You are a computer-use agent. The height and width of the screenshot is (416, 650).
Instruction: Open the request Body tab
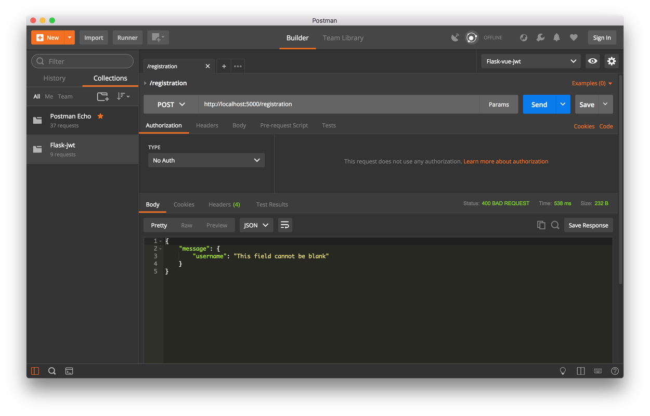coord(239,125)
